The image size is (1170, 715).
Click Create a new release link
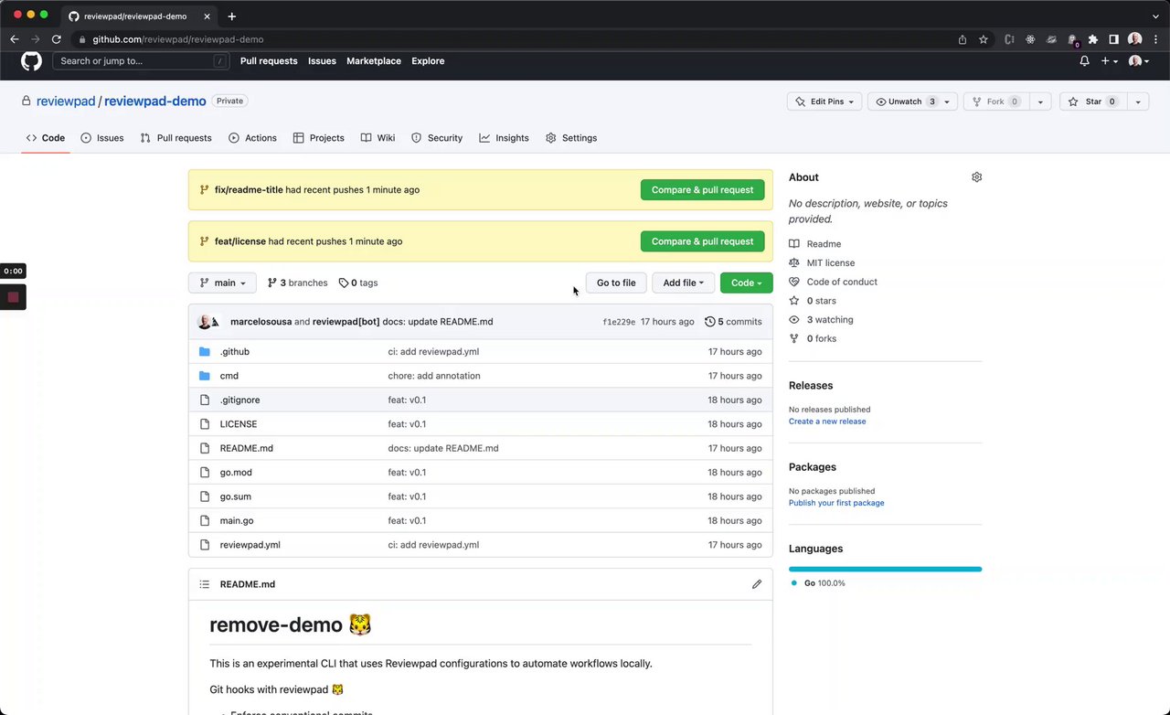pos(827,422)
